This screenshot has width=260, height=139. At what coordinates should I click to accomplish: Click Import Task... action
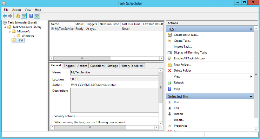(x=183, y=47)
